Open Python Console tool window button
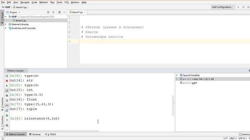 click(x=15, y=134)
